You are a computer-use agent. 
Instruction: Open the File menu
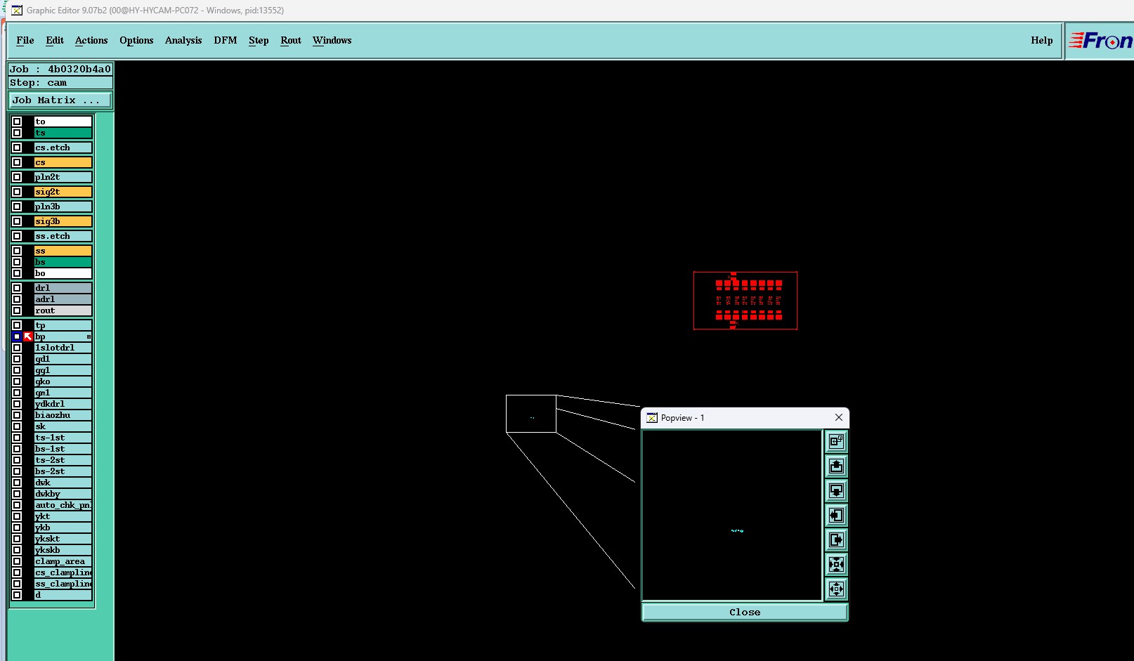click(x=25, y=40)
